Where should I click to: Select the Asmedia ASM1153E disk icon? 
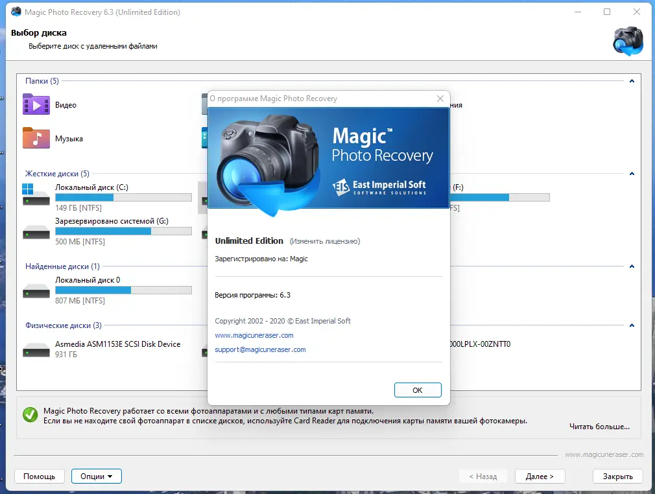(x=36, y=350)
